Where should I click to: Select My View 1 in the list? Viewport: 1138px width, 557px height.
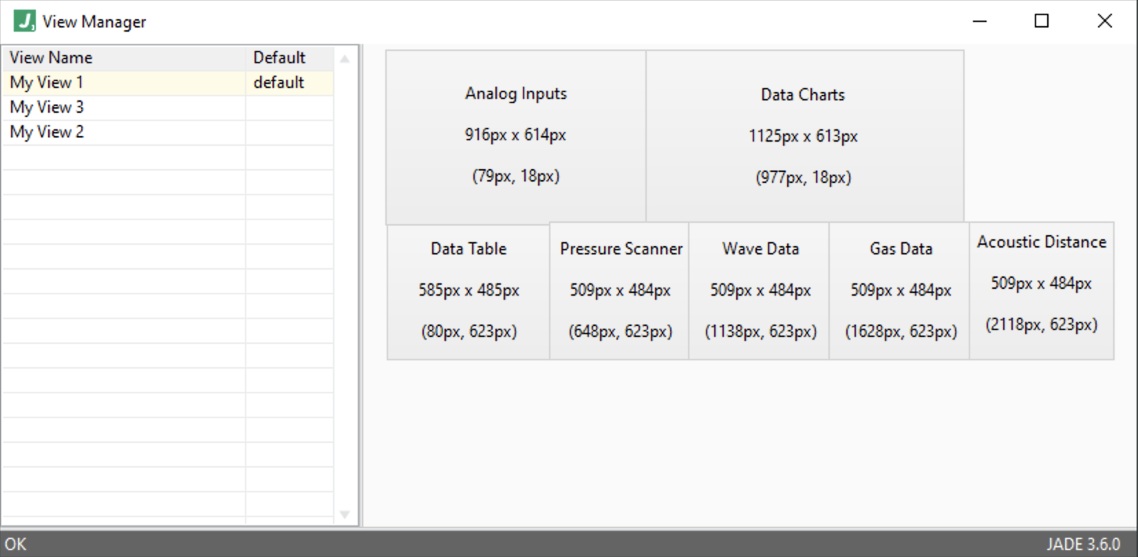168,83
